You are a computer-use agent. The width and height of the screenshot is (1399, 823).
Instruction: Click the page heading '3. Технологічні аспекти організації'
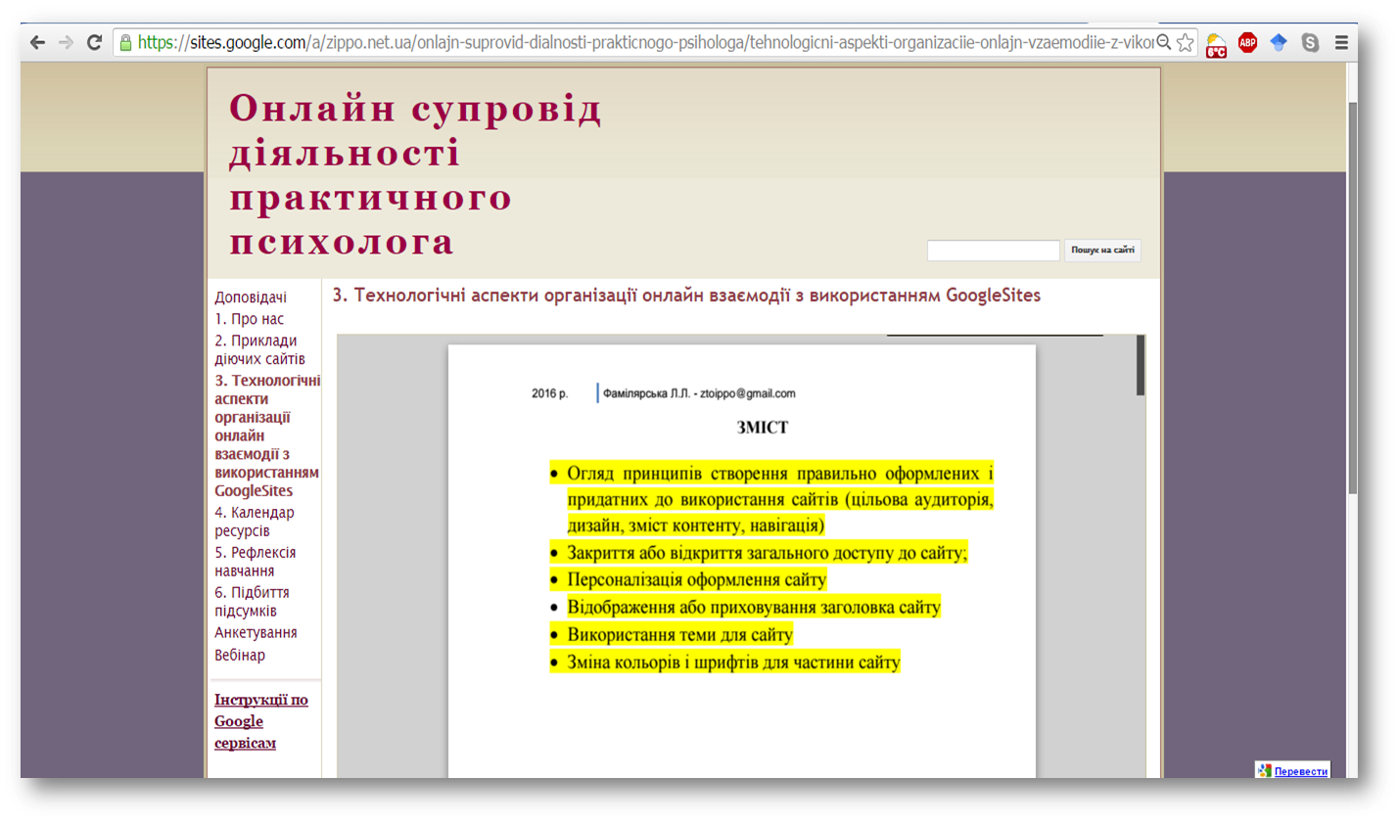686,296
